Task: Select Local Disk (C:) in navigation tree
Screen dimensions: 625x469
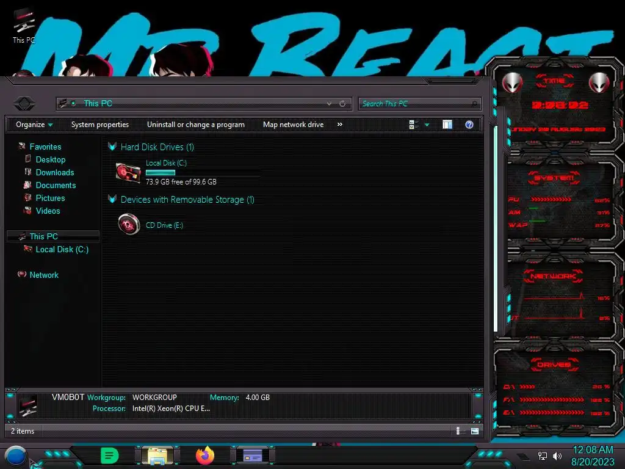Action: [62, 249]
